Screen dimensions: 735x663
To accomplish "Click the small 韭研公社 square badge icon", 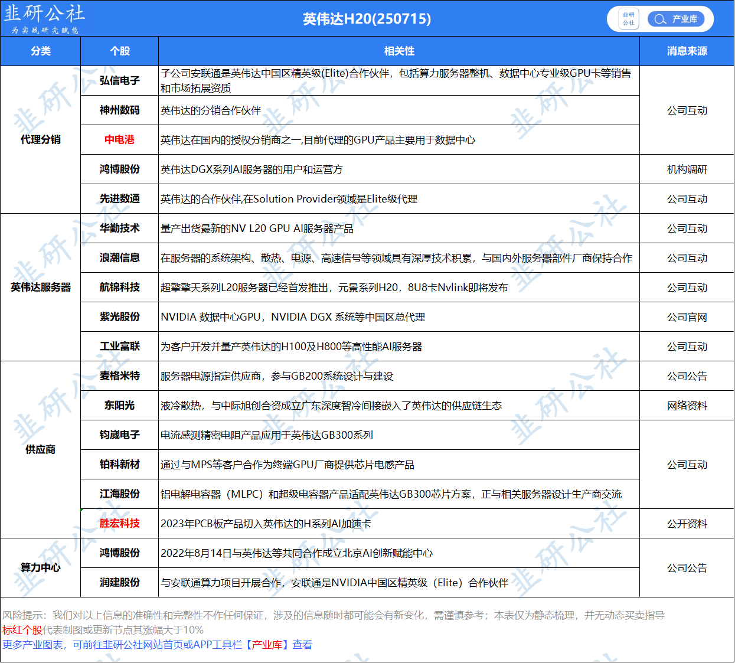I will click(628, 19).
